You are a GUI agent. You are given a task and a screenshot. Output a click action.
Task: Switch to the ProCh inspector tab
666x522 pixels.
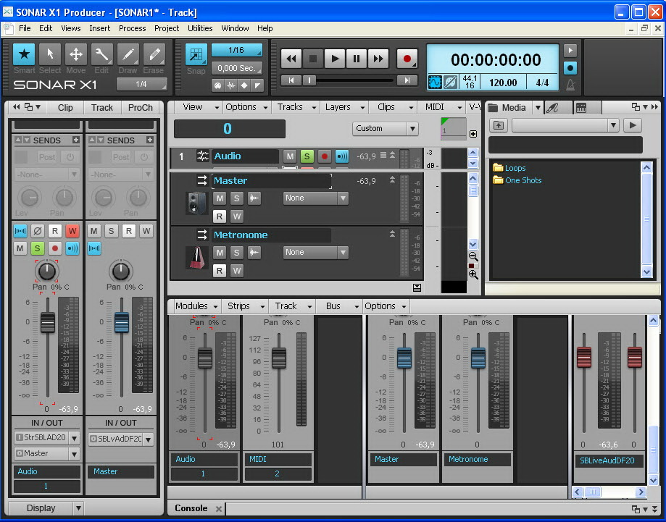point(140,107)
